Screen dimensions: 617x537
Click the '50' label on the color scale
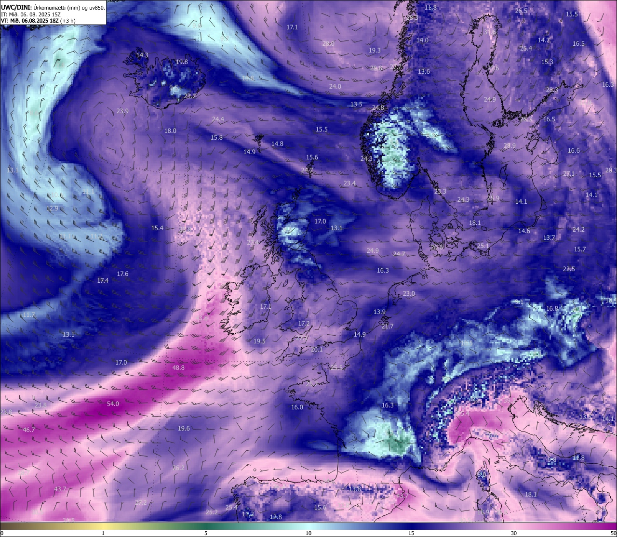[x=613, y=533]
